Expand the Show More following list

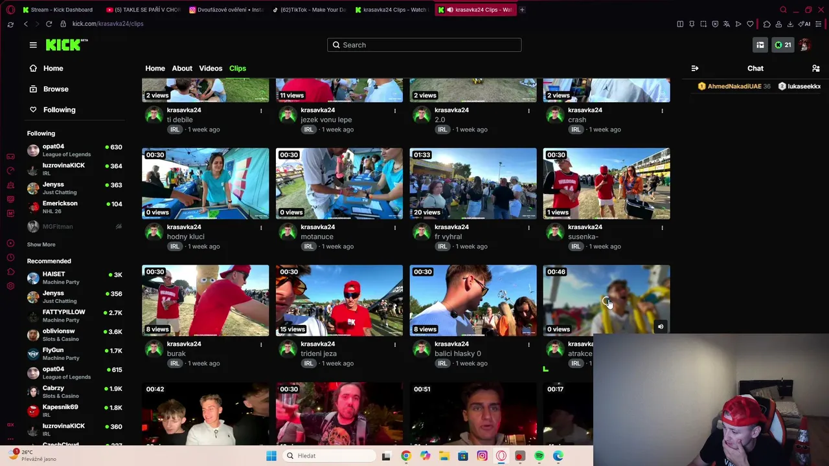41,245
